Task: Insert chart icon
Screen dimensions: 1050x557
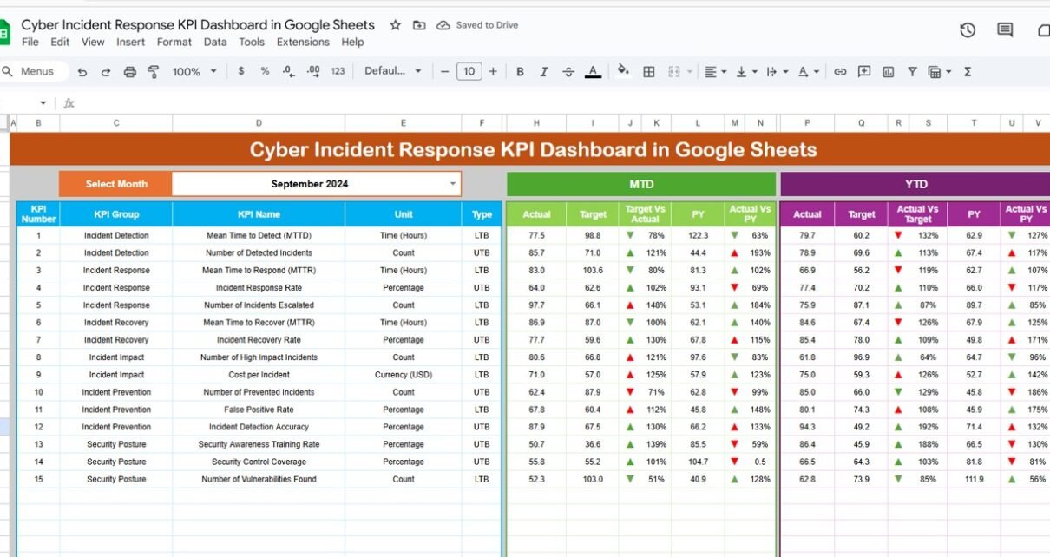Action: click(x=888, y=72)
